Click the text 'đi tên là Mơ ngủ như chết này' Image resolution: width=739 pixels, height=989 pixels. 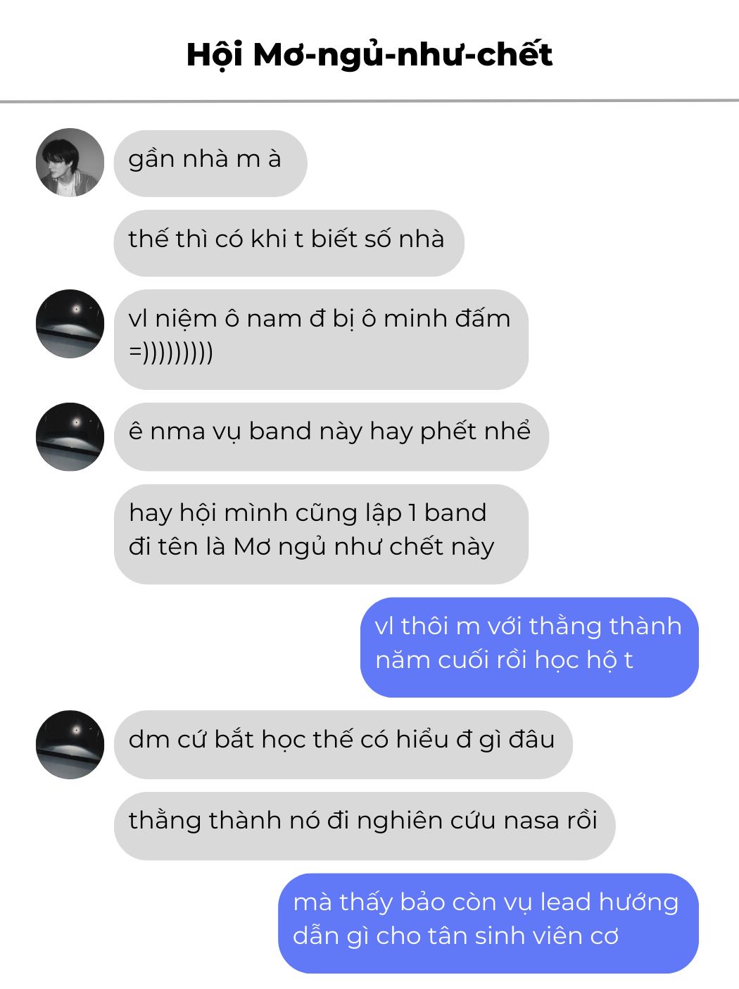312,547
